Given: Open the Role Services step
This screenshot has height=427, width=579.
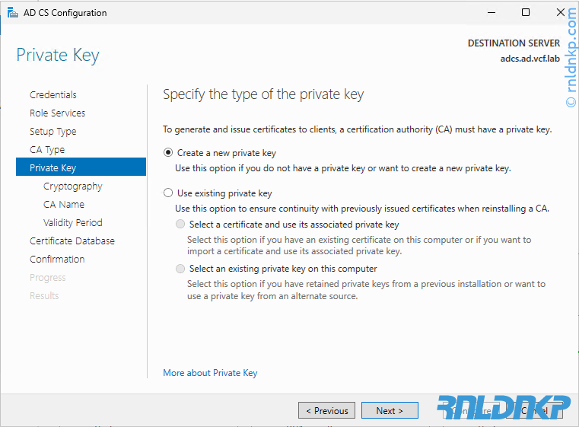Looking at the screenshot, I should click(58, 113).
